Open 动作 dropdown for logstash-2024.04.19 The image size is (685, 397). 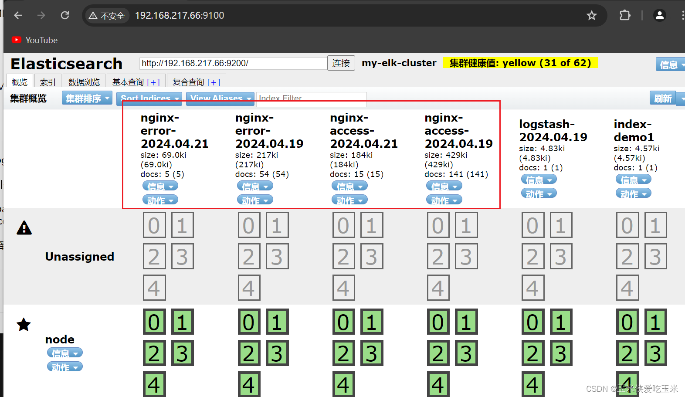[539, 194]
